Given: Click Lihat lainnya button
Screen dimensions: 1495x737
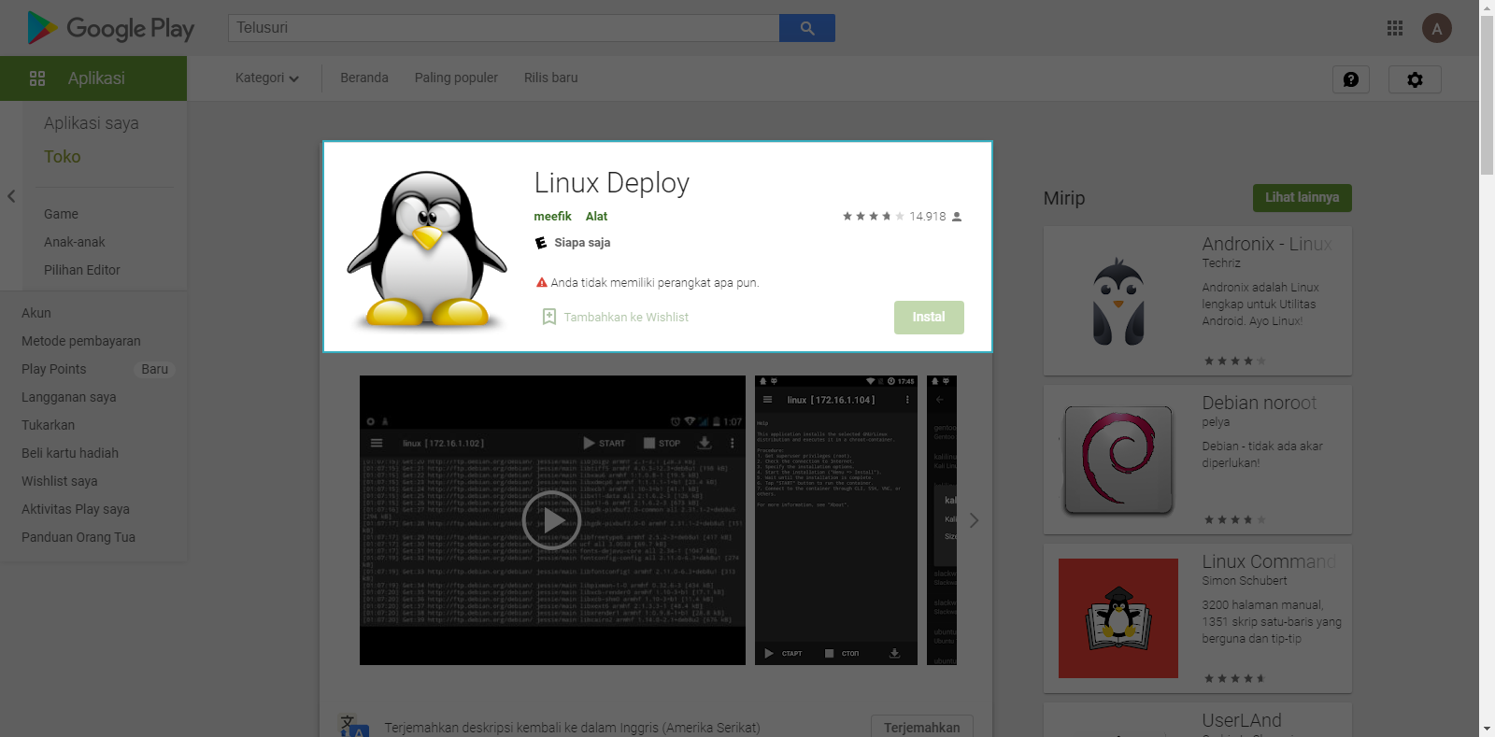Looking at the screenshot, I should 1302,197.
